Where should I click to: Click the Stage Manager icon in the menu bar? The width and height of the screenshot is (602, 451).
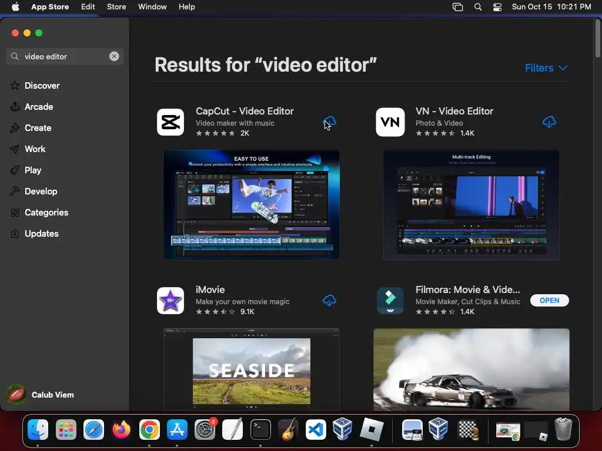(457, 7)
